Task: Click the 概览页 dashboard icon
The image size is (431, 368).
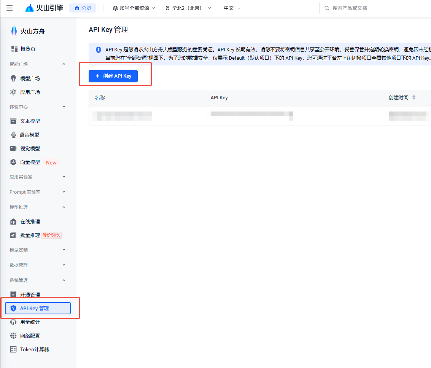Action: [14, 49]
